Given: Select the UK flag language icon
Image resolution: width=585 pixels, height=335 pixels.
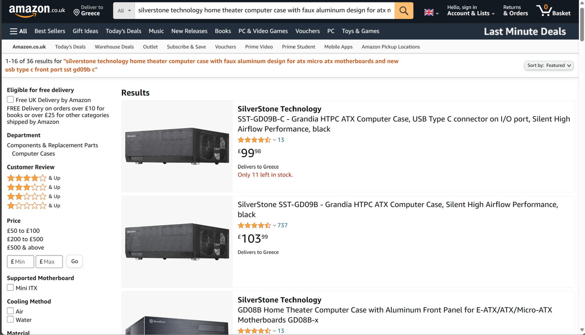Looking at the screenshot, I should pyautogui.click(x=429, y=13).
